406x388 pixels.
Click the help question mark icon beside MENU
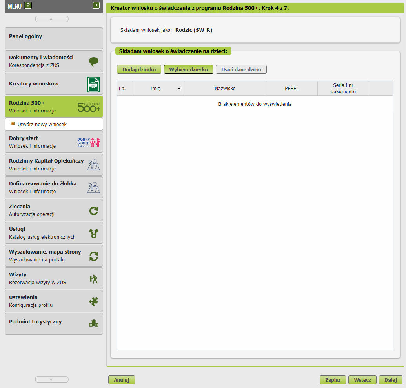(28, 5)
